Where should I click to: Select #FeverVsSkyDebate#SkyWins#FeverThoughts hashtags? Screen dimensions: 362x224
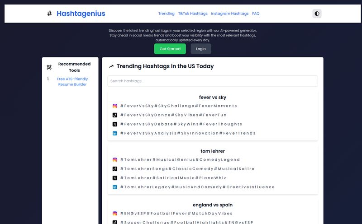(181, 124)
